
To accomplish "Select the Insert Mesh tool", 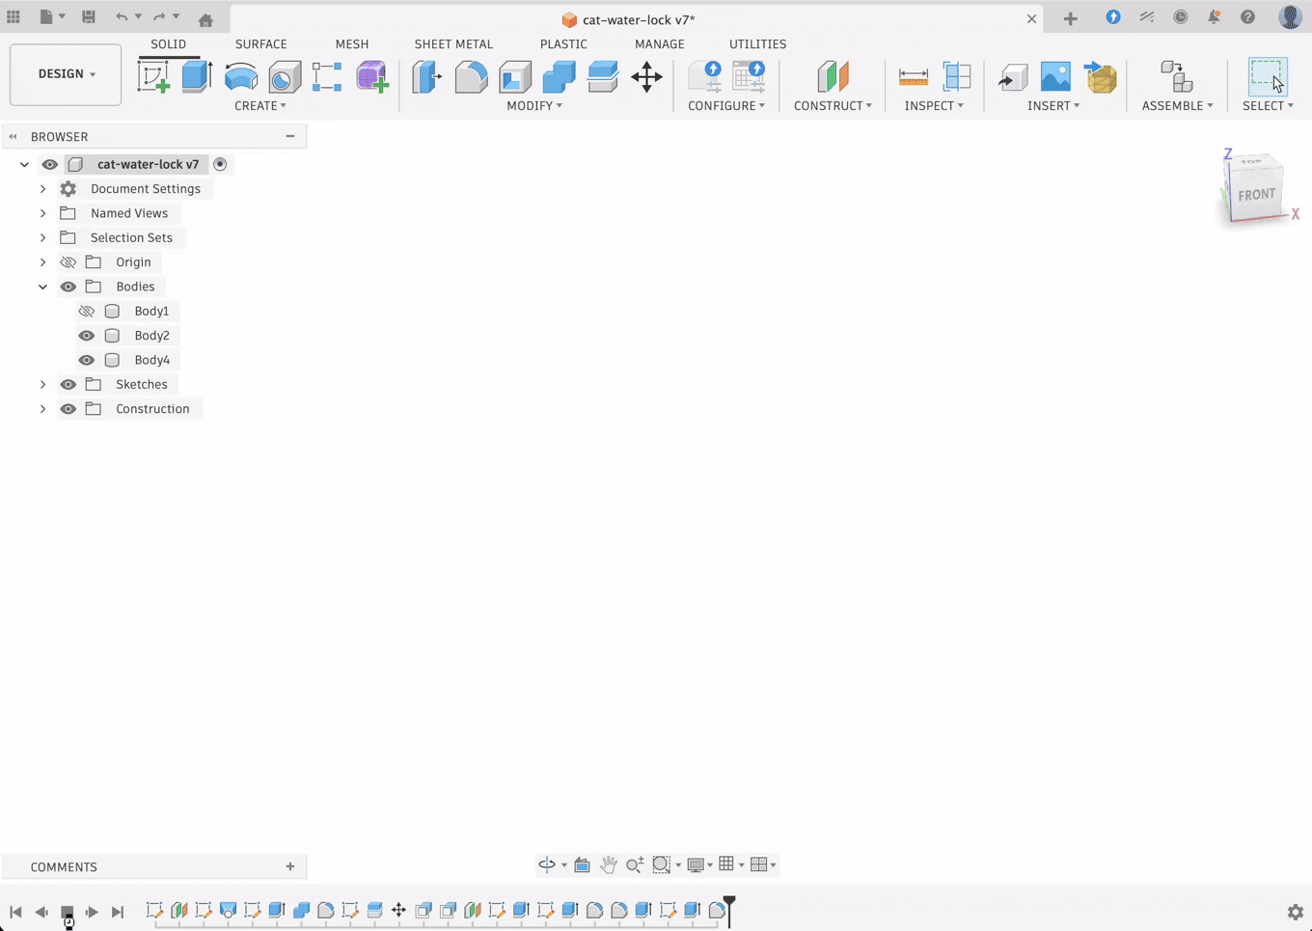I will click(x=1100, y=76).
